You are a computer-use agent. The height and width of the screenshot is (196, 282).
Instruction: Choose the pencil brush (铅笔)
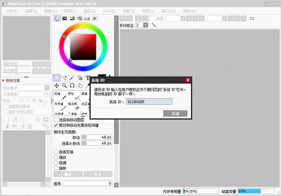(x=60, y=96)
